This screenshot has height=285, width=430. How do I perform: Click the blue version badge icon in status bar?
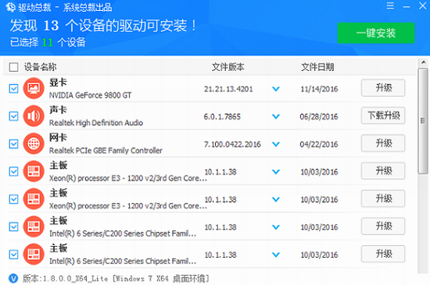pyautogui.click(x=13, y=279)
